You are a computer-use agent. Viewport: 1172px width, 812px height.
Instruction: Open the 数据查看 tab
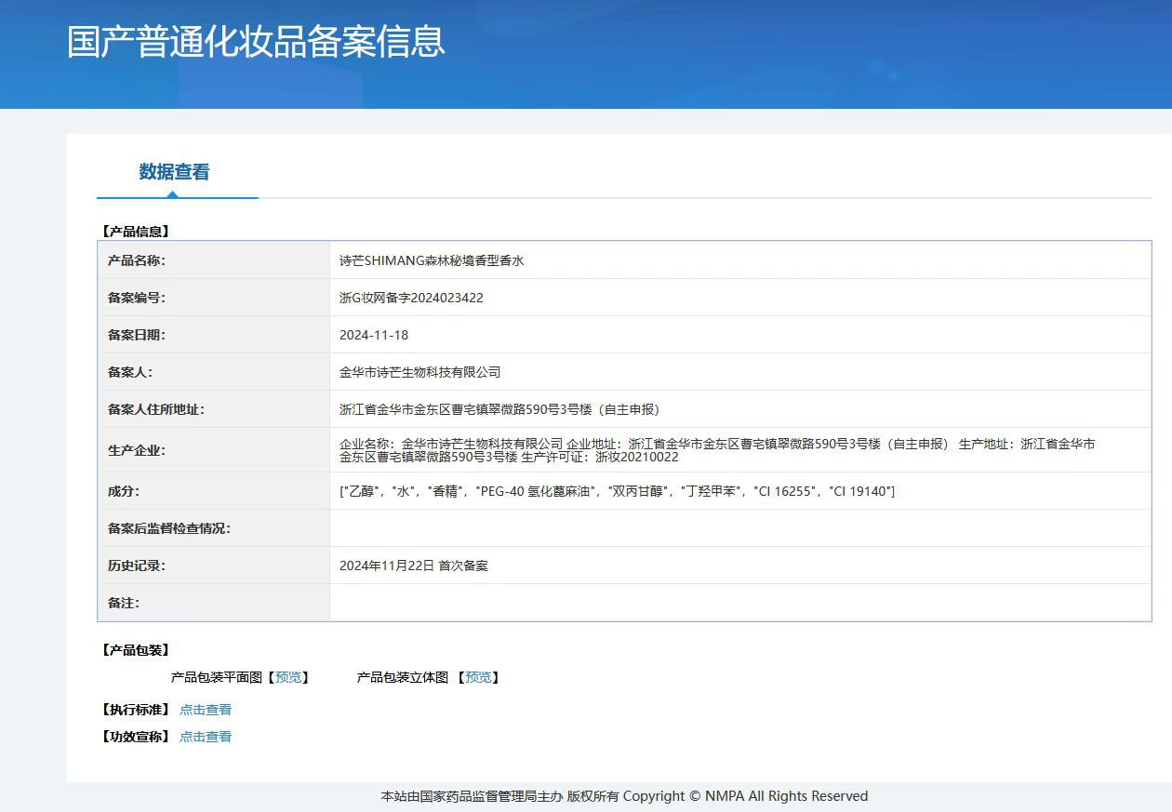point(174,172)
